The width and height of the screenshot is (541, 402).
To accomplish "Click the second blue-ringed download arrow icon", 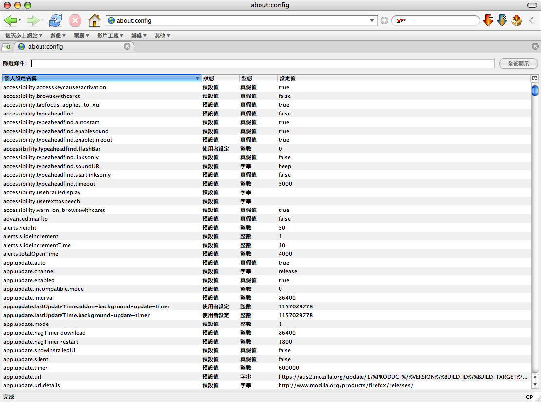I will tap(502, 20).
